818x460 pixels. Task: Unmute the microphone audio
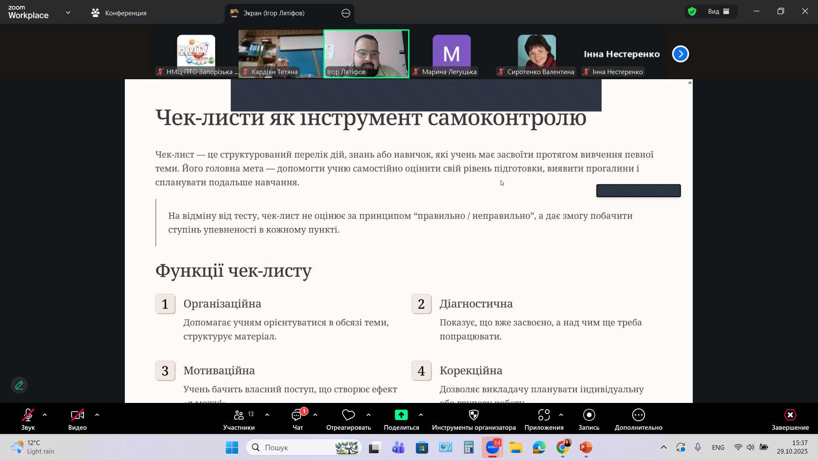click(28, 415)
